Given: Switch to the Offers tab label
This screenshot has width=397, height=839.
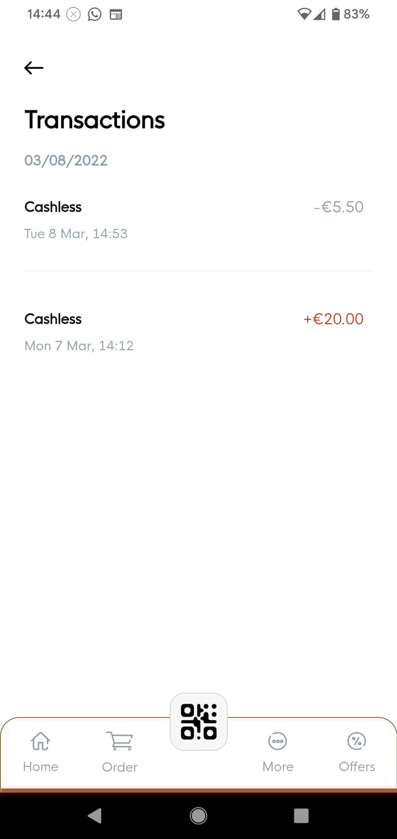Looking at the screenshot, I should (357, 767).
